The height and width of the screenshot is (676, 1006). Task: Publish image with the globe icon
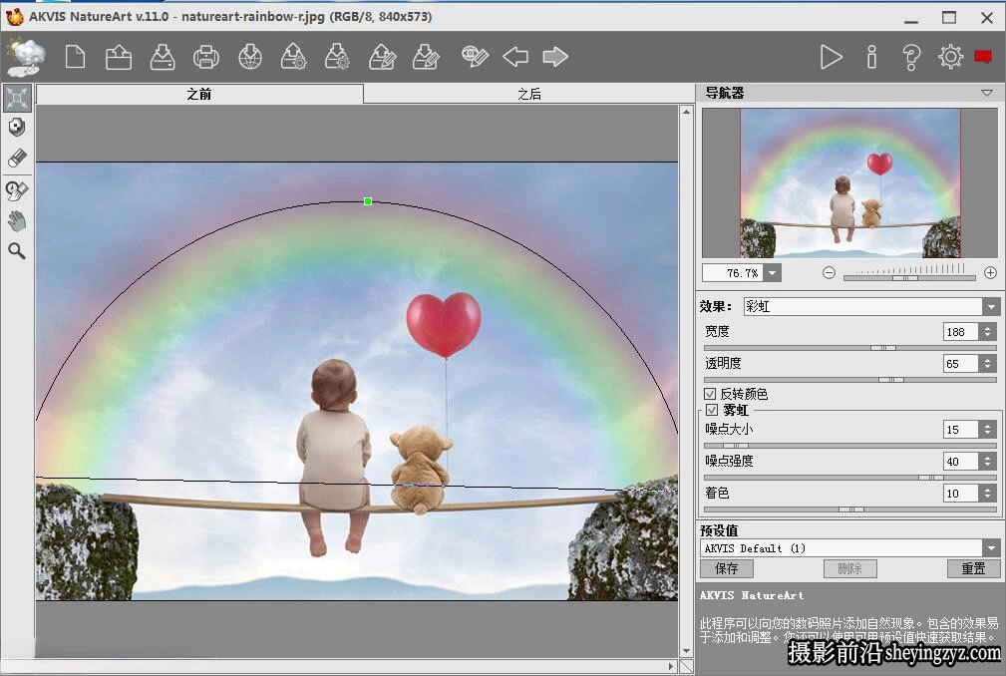(x=250, y=57)
